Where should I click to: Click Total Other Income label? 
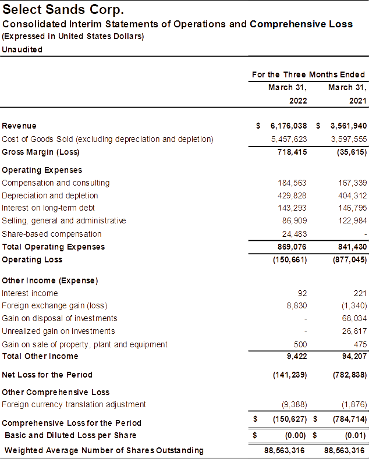pos(40,356)
